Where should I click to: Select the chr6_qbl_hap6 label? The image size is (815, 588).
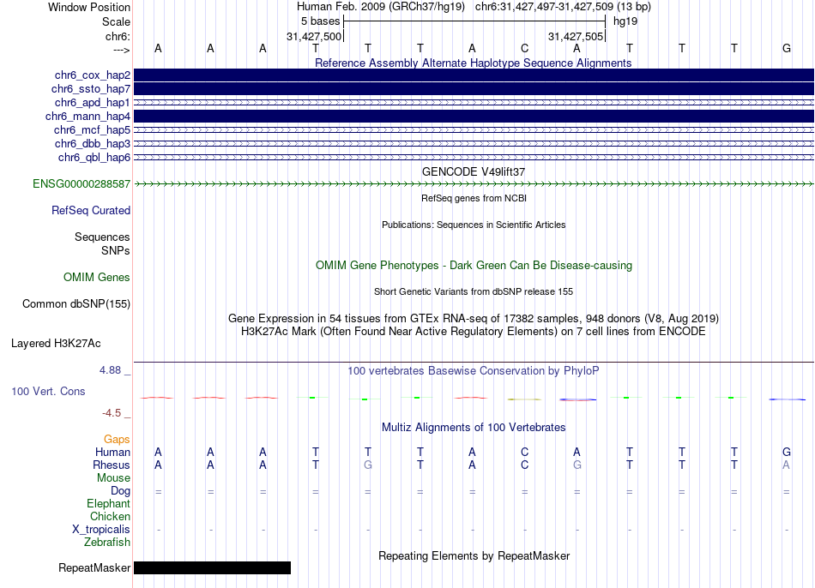(94, 158)
